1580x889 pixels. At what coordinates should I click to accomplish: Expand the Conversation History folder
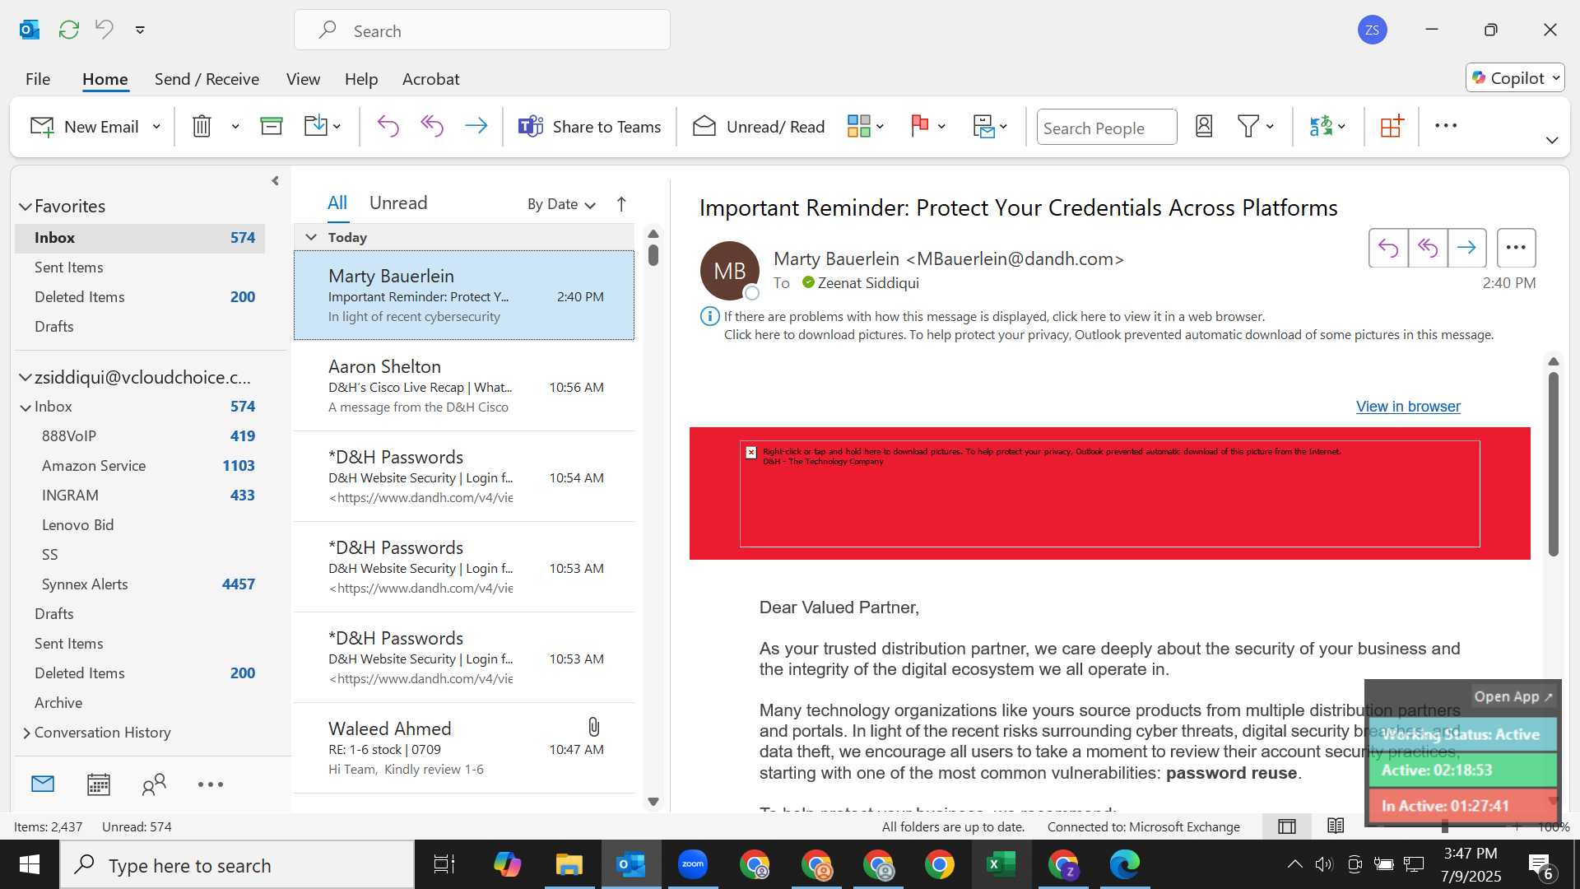pyautogui.click(x=26, y=733)
